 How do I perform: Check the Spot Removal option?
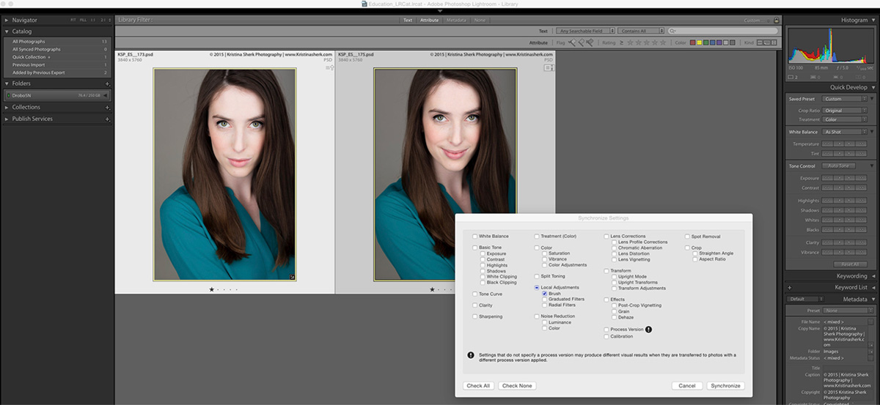coord(687,237)
